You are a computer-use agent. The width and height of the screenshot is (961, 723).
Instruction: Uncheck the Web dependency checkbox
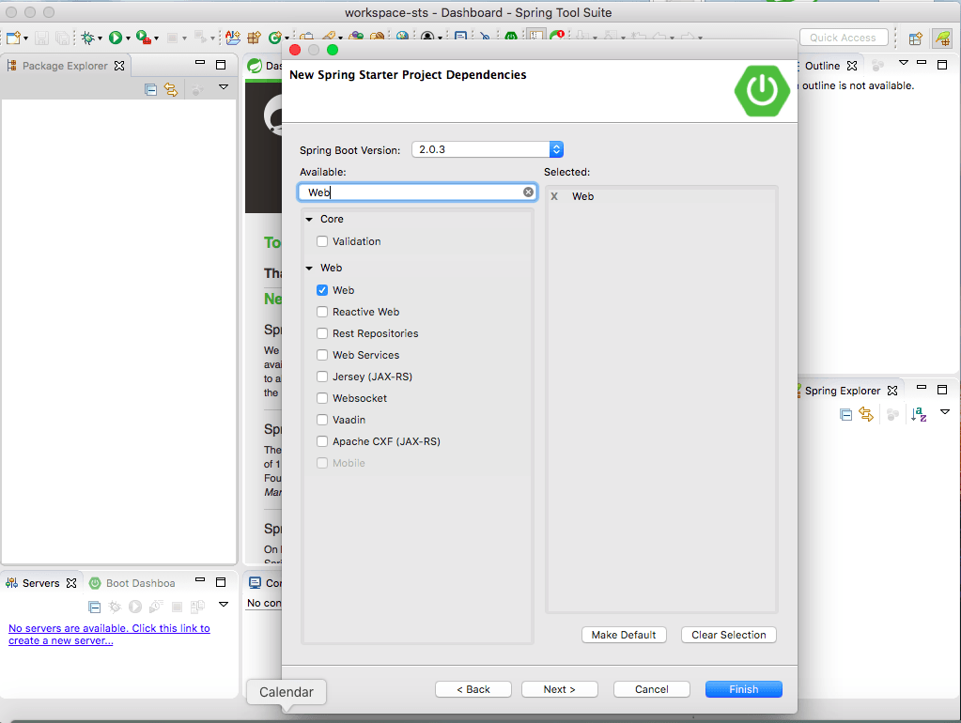coord(322,290)
